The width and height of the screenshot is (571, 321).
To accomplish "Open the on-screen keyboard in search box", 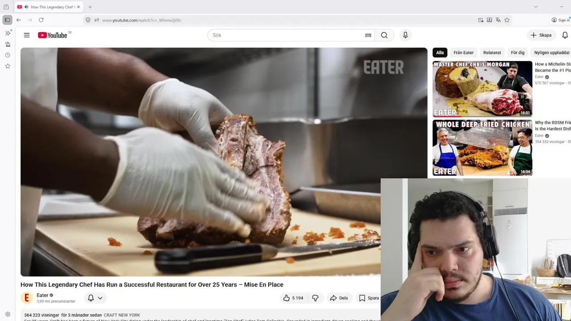I will pos(368,35).
